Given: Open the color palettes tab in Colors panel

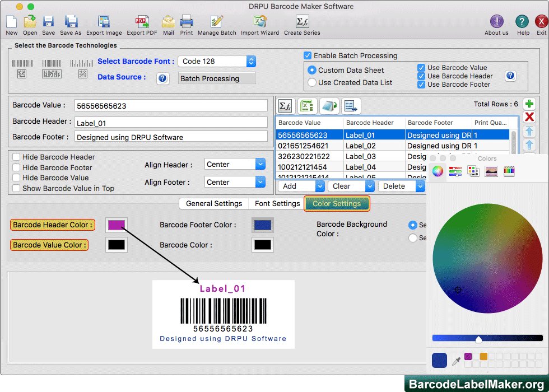Looking at the screenshot, I should point(473,171).
